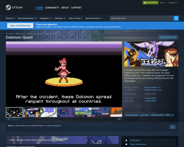
Task: Open the Single-player feature link
Action: click(x=135, y=140)
